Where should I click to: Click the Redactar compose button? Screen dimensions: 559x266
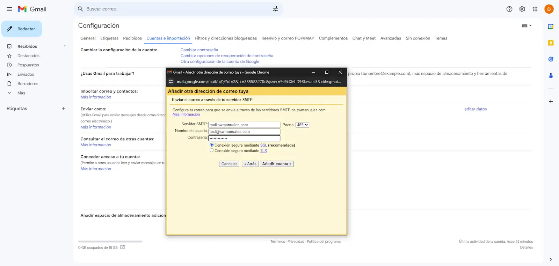22,29
